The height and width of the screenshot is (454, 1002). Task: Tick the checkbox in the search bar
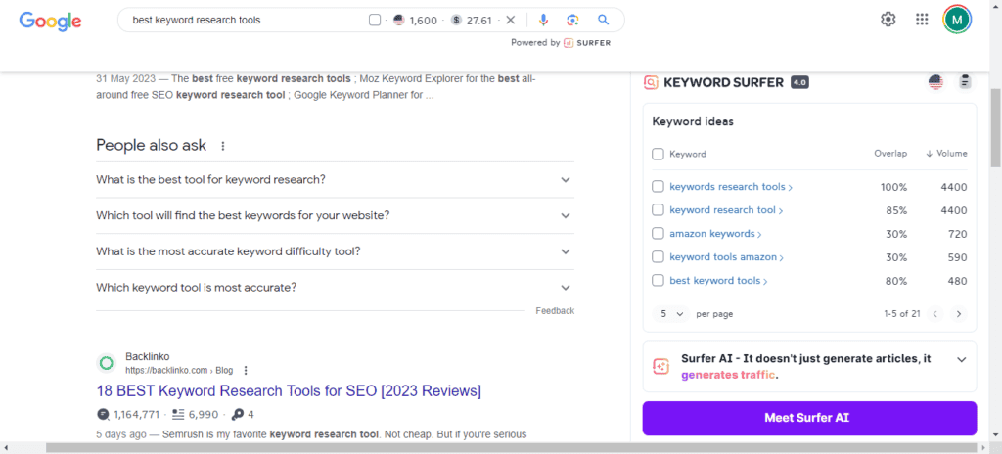(375, 20)
